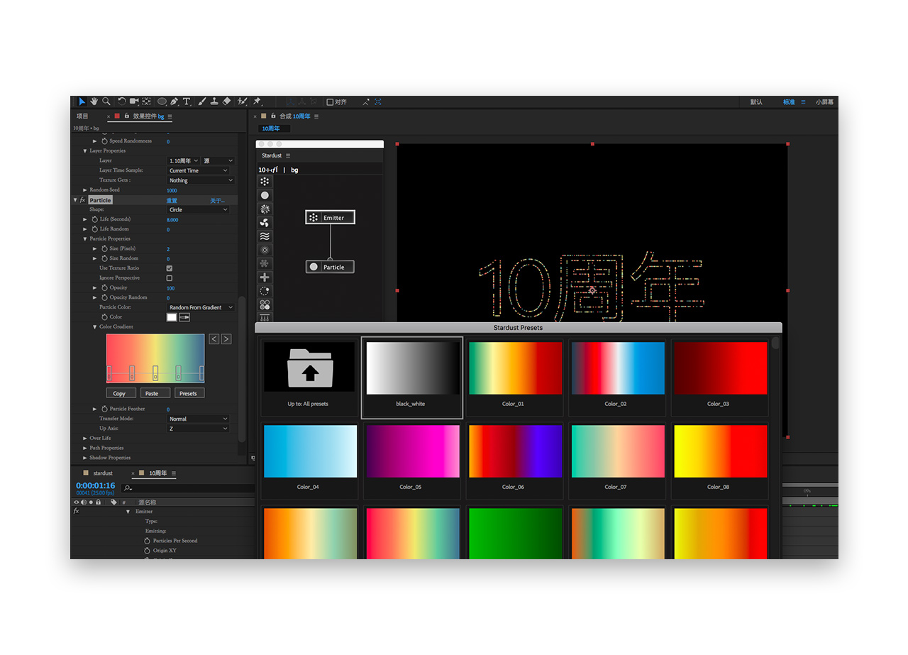Select the 标准 workspace
The height and width of the screenshot is (655, 908).
pyautogui.click(x=789, y=102)
